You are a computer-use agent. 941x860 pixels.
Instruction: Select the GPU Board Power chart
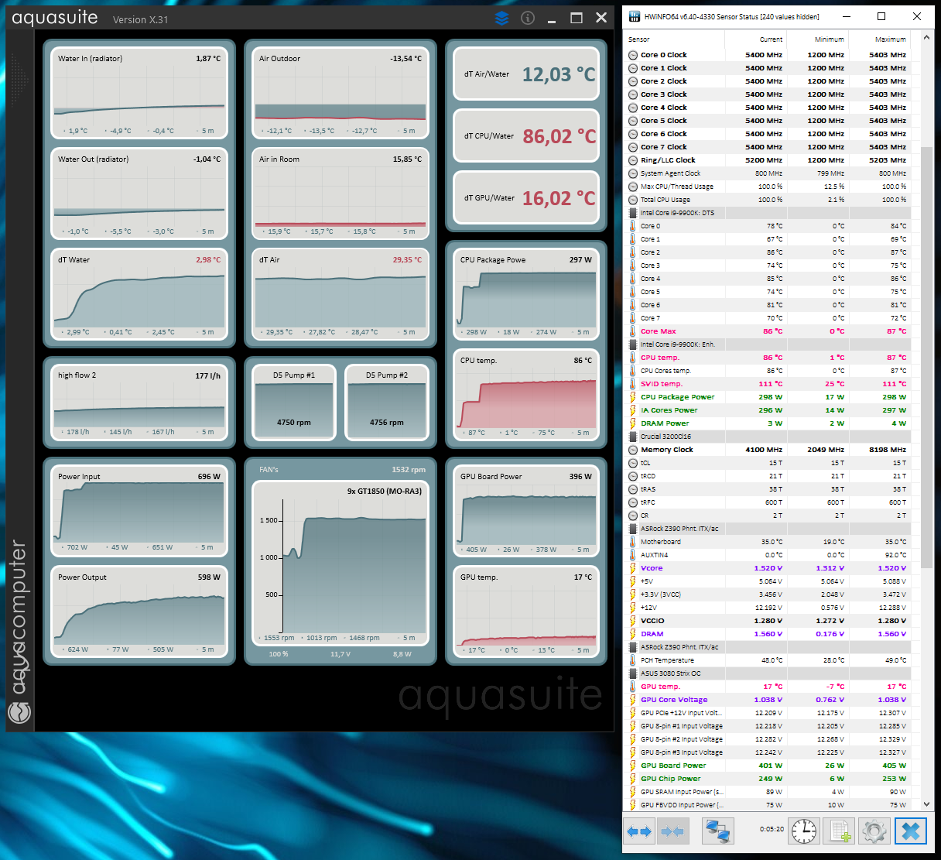pos(526,511)
